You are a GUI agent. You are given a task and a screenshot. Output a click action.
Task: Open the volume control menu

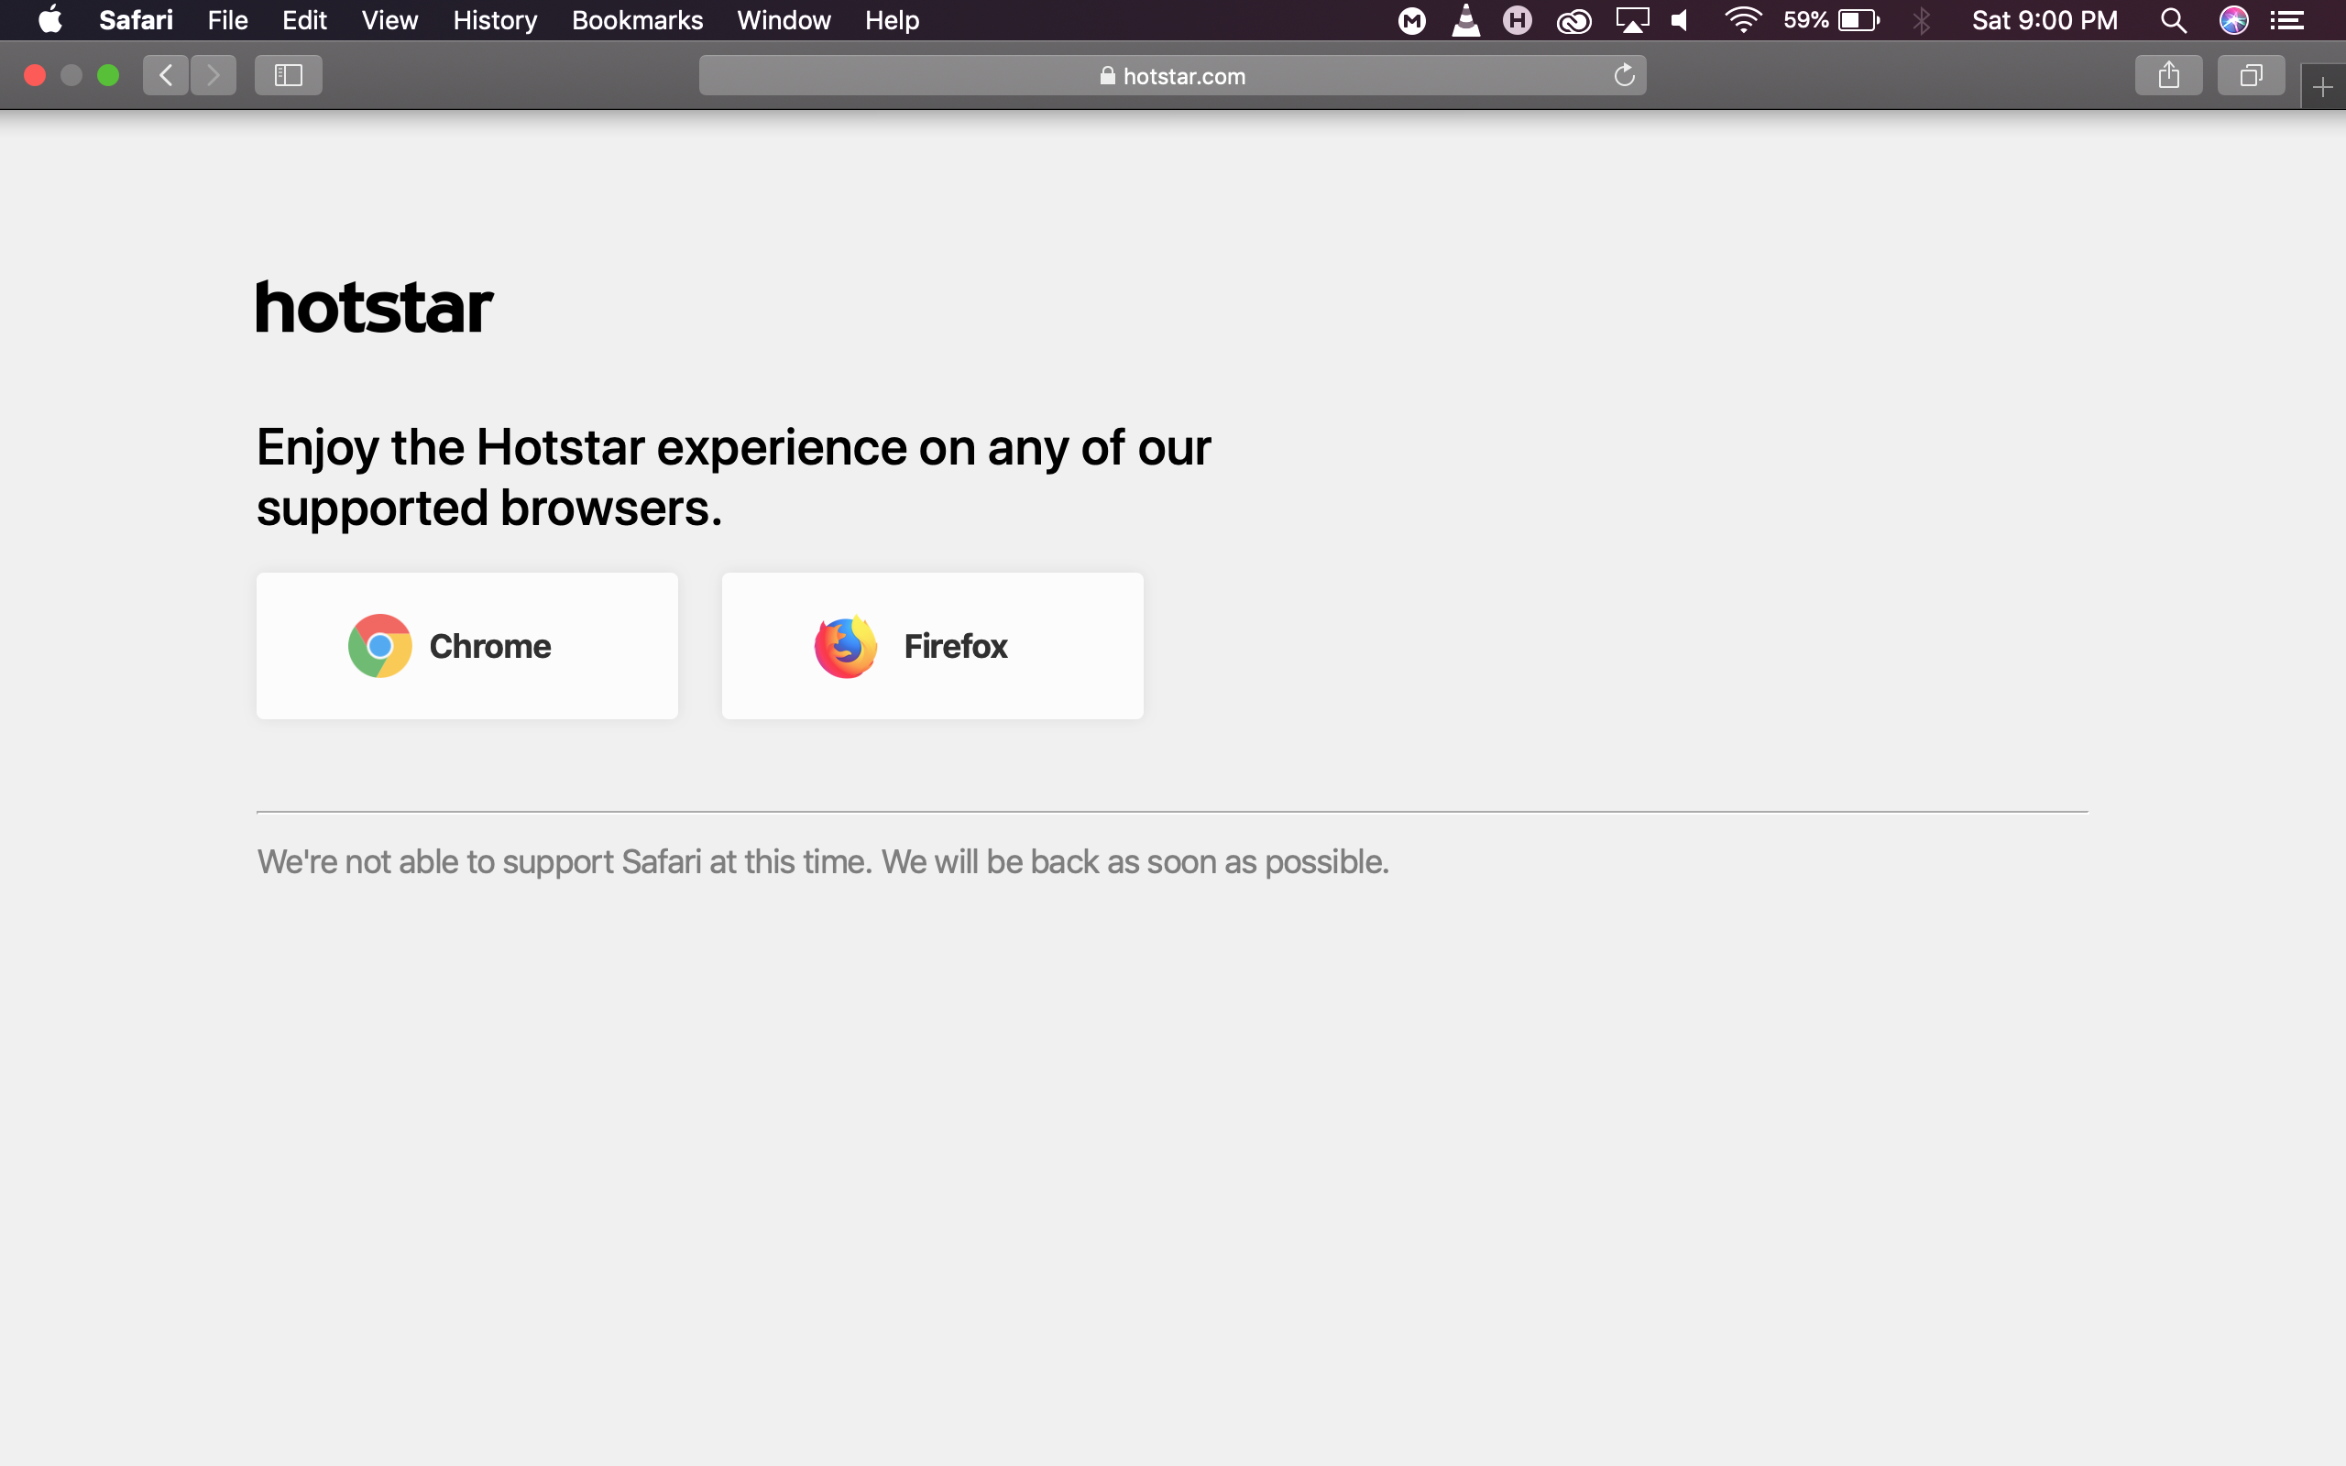coord(1680,20)
